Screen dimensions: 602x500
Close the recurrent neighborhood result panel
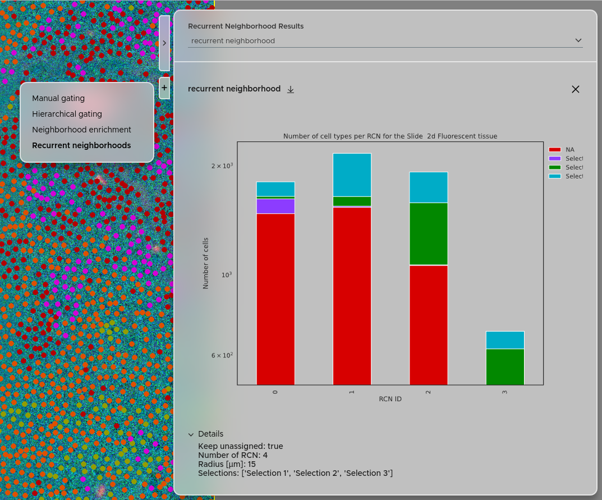click(x=575, y=89)
